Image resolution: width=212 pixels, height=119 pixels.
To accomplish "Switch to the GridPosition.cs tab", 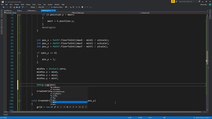I will click(32, 11).
